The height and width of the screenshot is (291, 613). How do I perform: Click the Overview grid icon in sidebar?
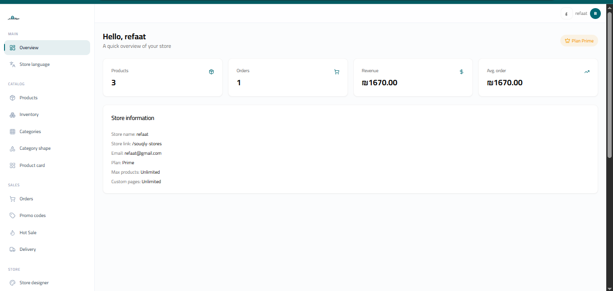[13, 48]
